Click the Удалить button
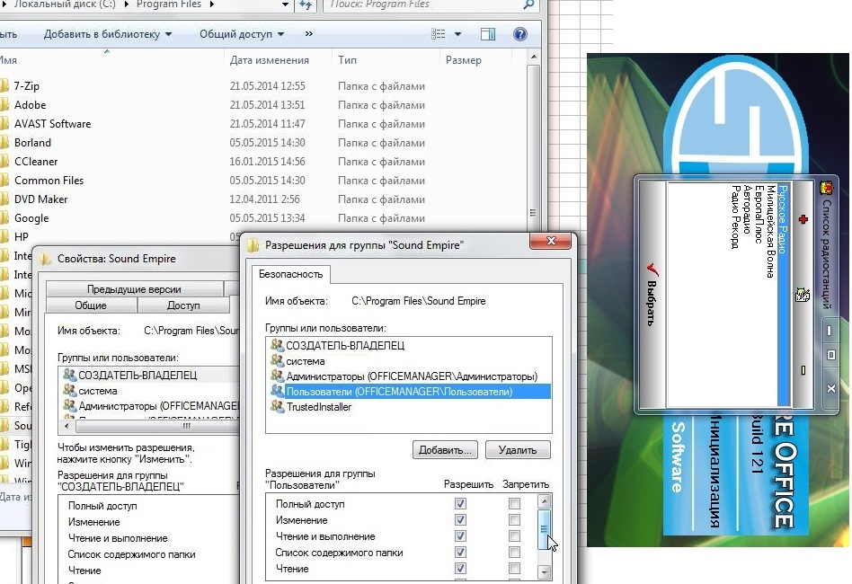The width and height of the screenshot is (852, 584). [x=518, y=450]
